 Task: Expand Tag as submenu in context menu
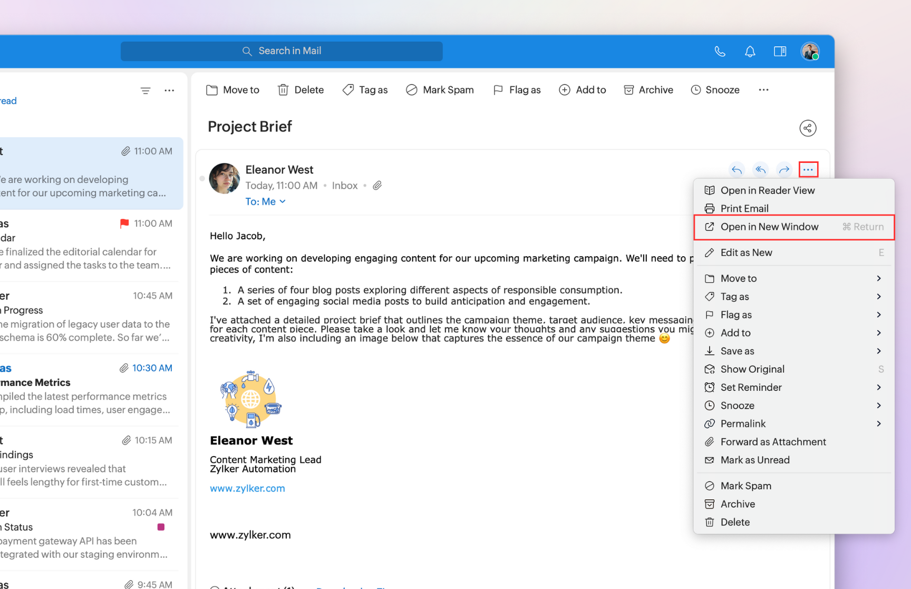click(x=794, y=297)
